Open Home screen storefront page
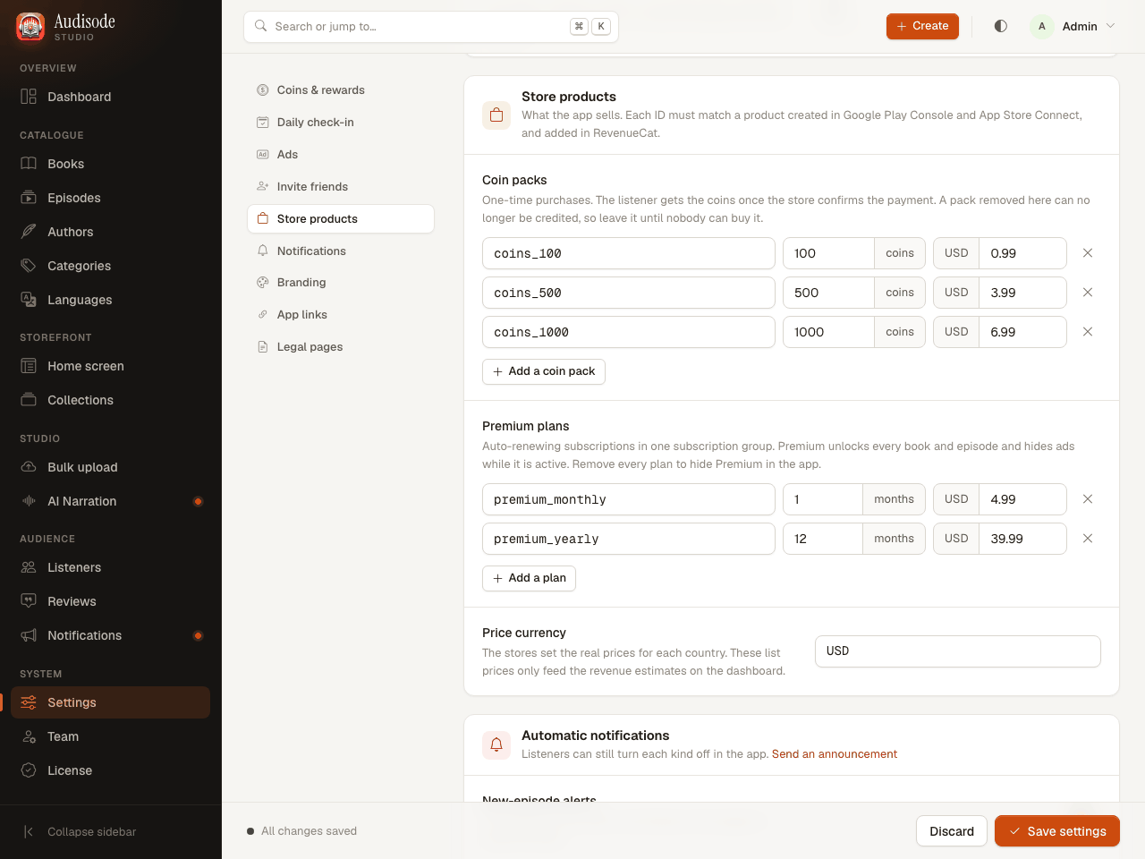 click(111, 366)
